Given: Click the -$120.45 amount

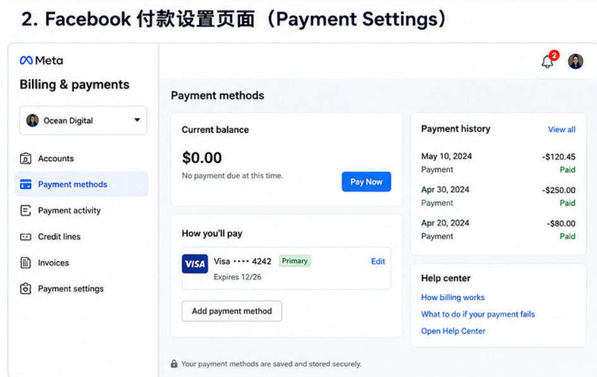Looking at the screenshot, I should coord(558,157).
